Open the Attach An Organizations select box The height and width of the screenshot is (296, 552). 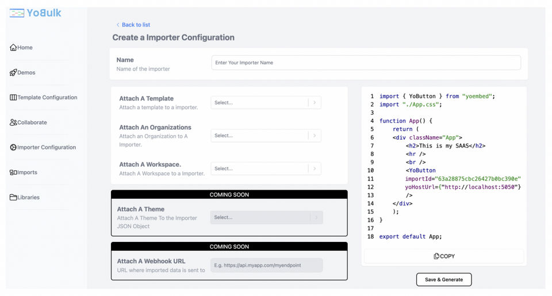pos(266,136)
